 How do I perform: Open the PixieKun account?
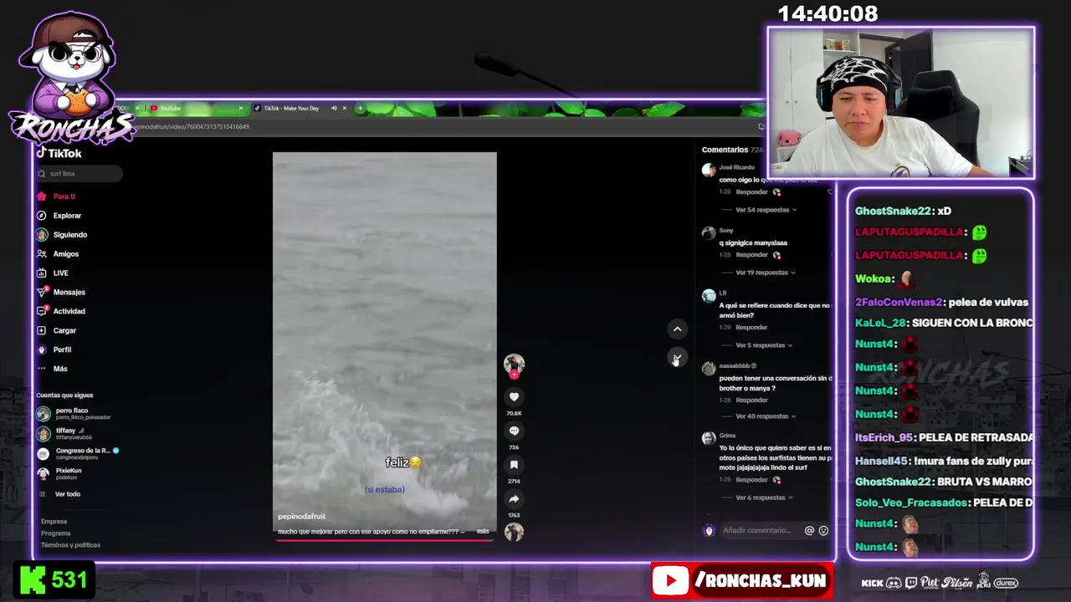[59, 474]
